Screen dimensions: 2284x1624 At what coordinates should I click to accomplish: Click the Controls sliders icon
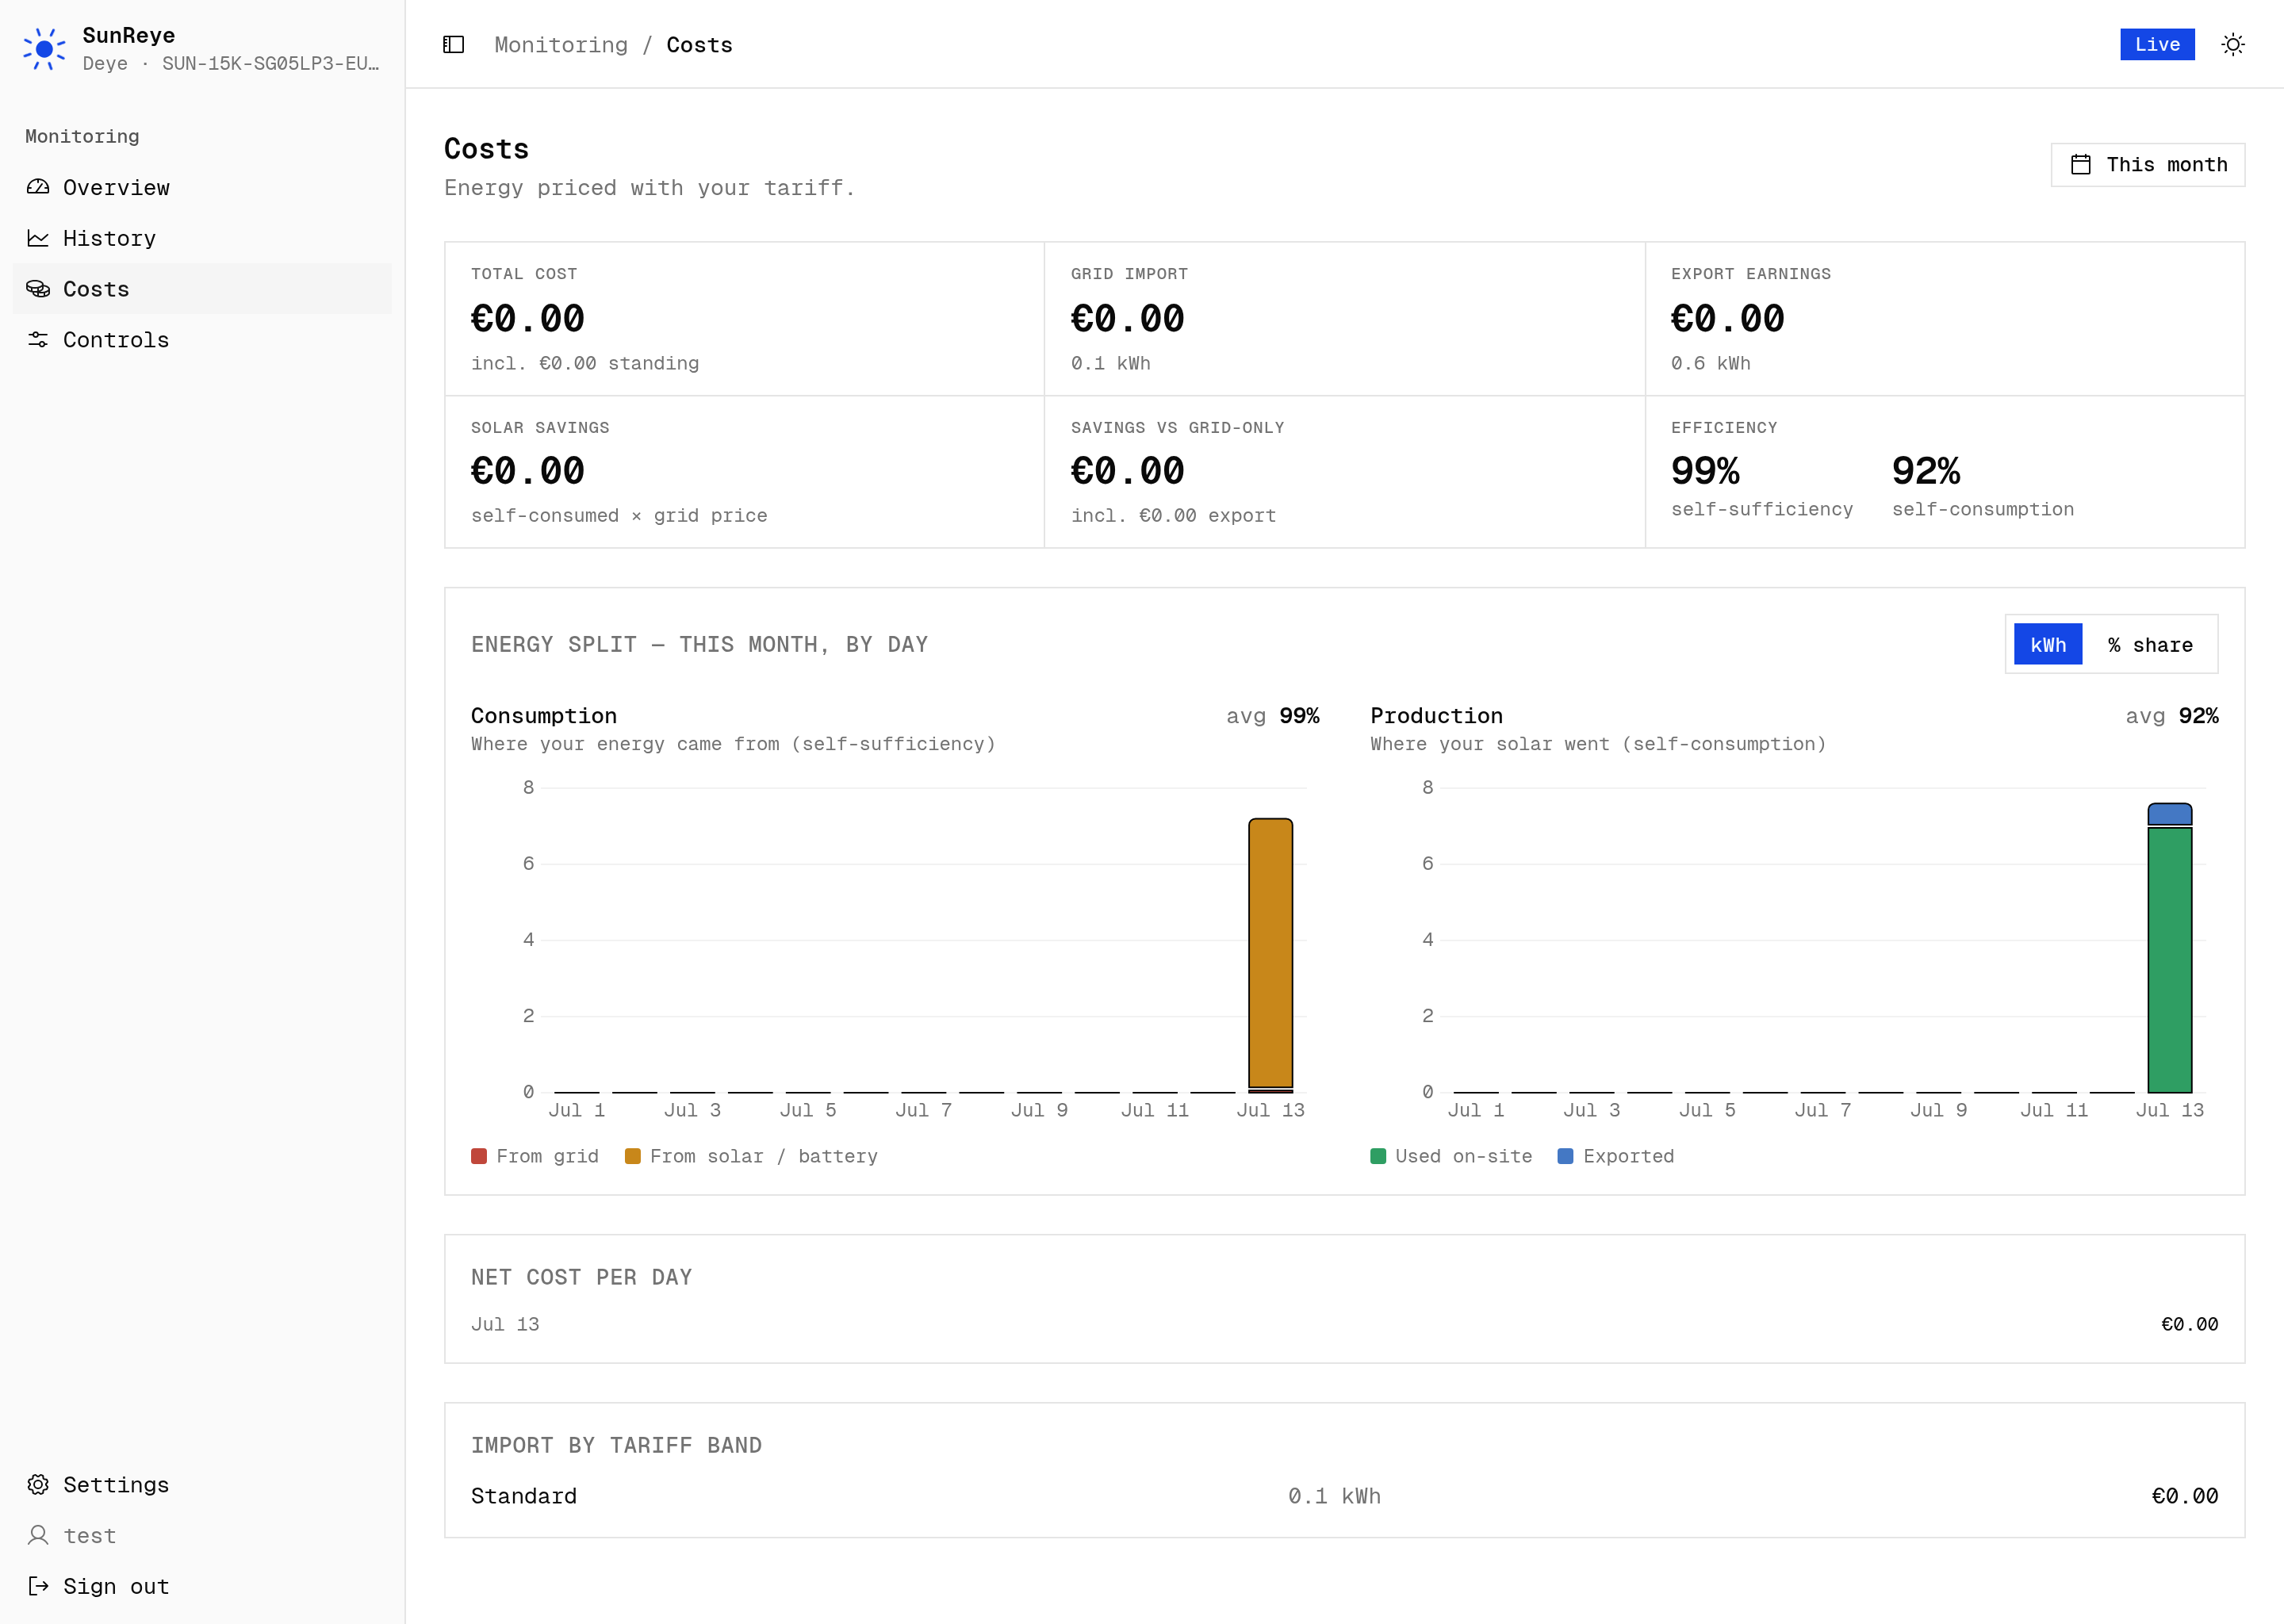click(x=38, y=340)
